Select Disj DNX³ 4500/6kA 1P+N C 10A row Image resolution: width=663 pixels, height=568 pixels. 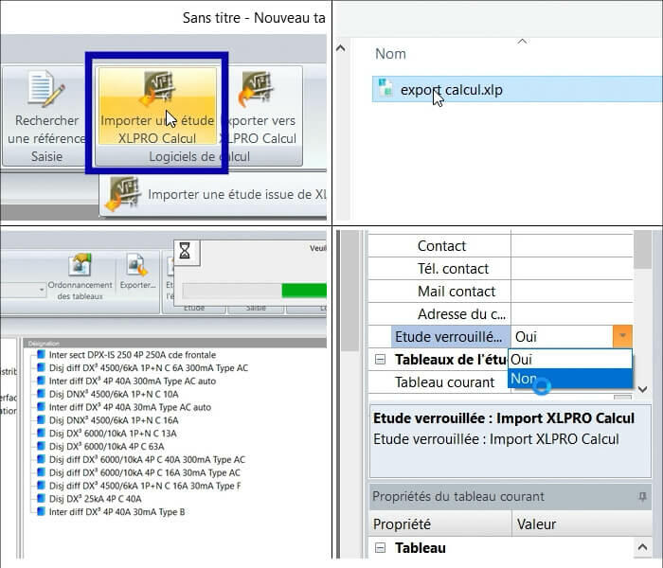tap(114, 394)
